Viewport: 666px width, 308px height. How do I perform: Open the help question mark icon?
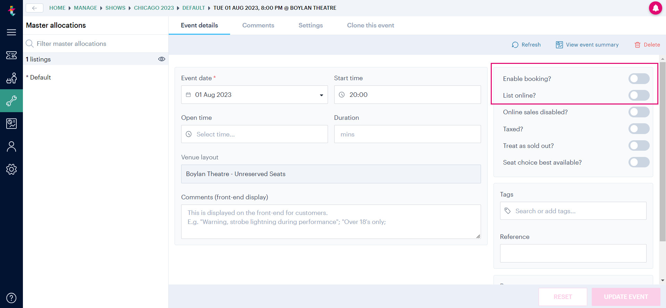pos(11,298)
